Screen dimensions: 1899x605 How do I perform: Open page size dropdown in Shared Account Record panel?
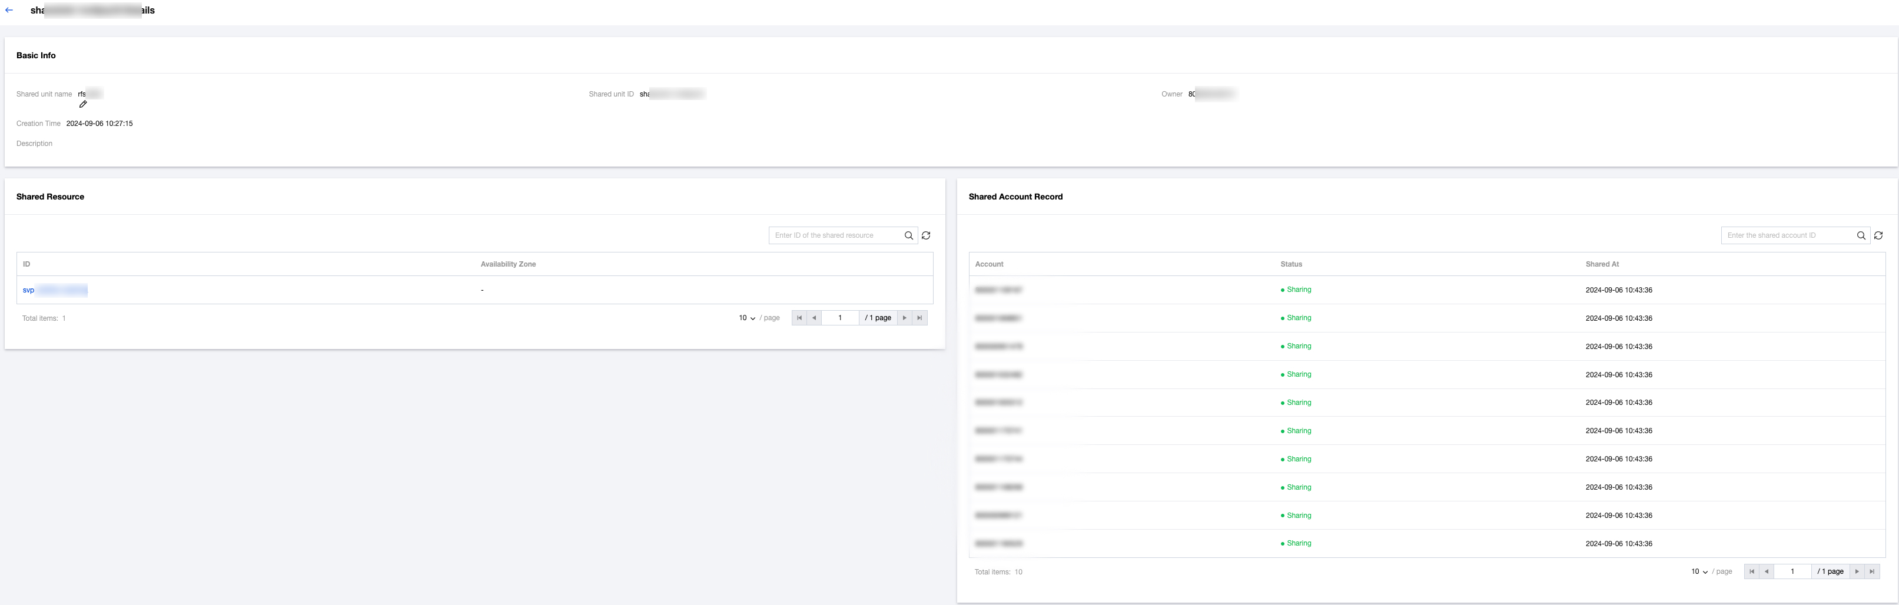(1699, 572)
